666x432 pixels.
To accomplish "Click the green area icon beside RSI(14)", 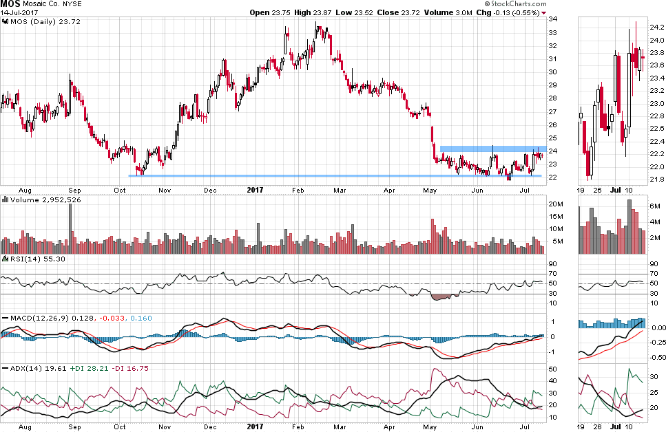I will click(x=6, y=259).
